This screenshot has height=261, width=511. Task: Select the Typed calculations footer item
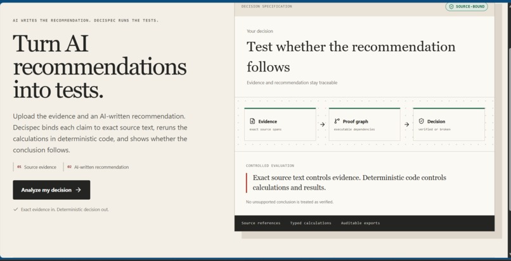(311, 223)
